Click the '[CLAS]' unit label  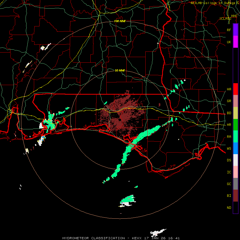225,18
